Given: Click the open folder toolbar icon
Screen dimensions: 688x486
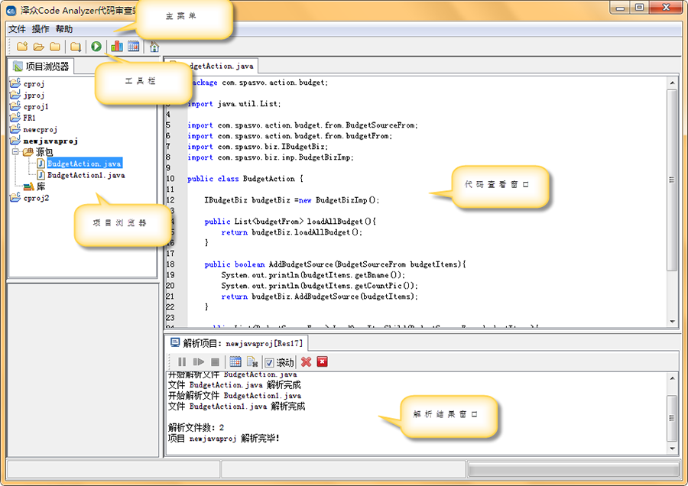Looking at the screenshot, I should [38, 47].
